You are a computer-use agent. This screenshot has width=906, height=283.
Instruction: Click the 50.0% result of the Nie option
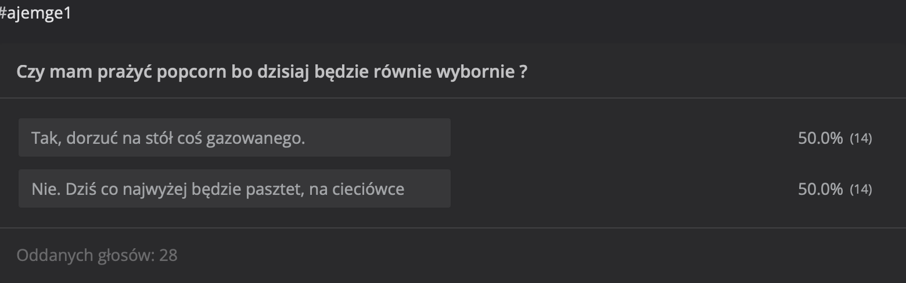820,189
